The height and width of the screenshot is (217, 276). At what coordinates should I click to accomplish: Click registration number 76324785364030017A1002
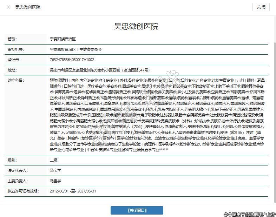[72, 60]
